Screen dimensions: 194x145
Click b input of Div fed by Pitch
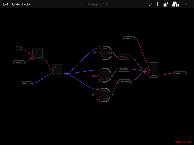tap(53, 70)
